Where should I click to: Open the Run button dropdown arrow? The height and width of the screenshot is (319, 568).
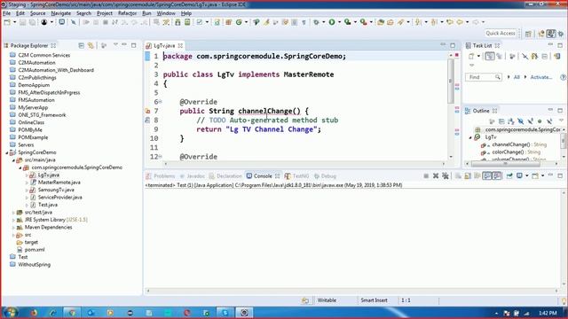[x=339, y=22]
